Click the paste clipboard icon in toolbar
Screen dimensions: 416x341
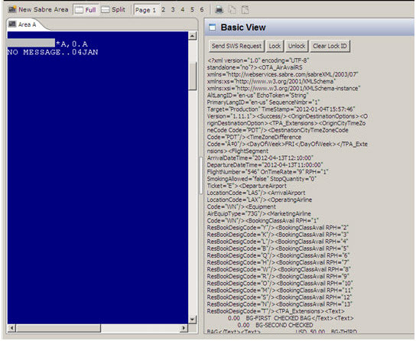(245, 10)
